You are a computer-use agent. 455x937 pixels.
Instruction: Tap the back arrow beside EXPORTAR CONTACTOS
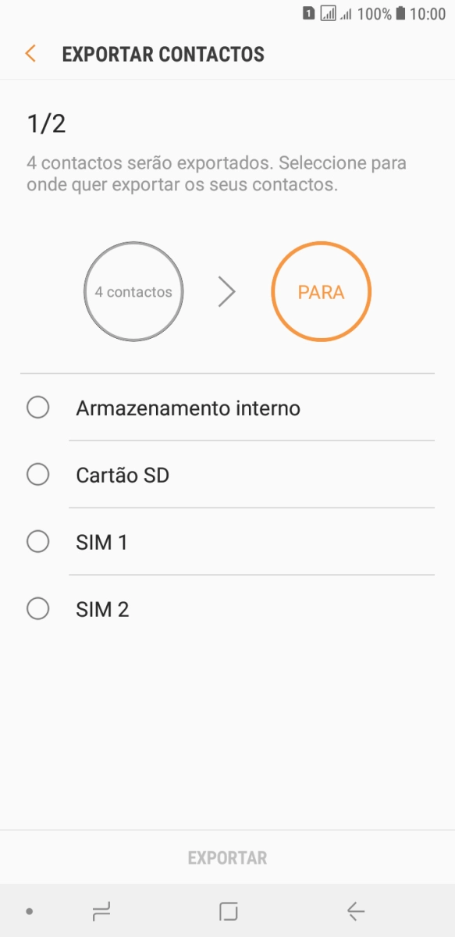30,53
